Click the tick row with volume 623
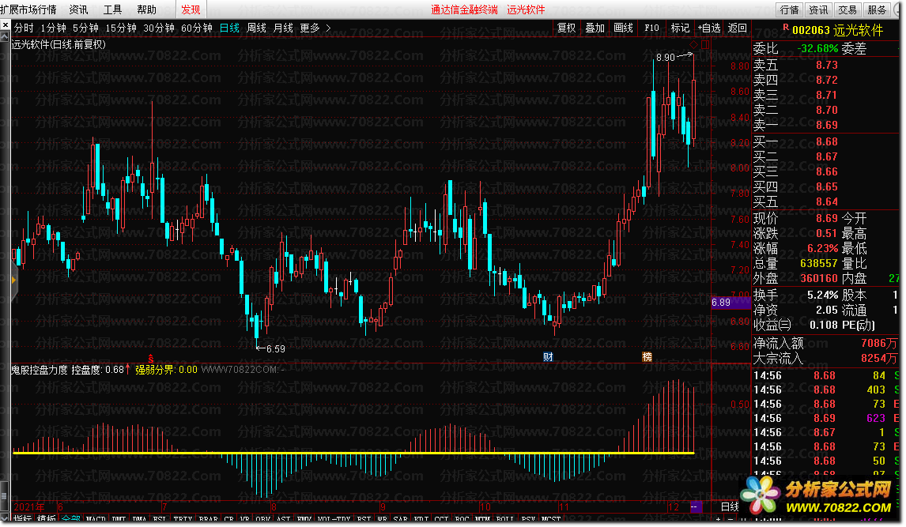 [x=825, y=418]
